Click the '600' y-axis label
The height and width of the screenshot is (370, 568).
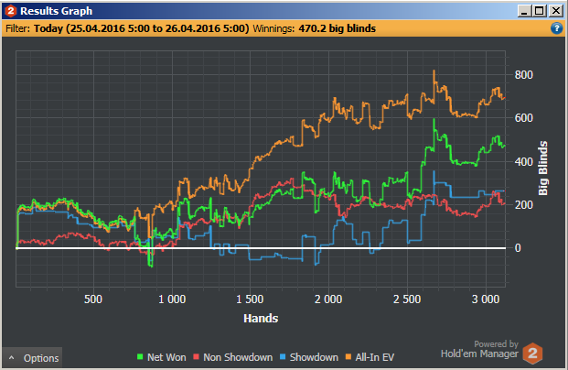coord(523,118)
